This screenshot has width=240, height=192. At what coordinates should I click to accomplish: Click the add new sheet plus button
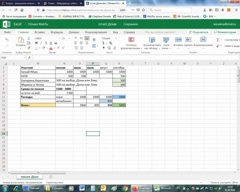pyautogui.click(x=51, y=177)
